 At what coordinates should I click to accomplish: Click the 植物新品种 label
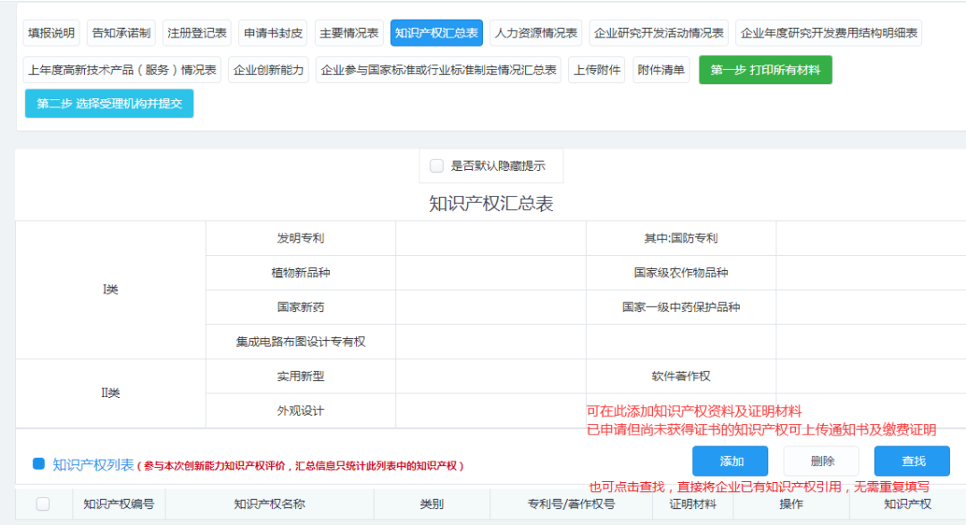301,273
